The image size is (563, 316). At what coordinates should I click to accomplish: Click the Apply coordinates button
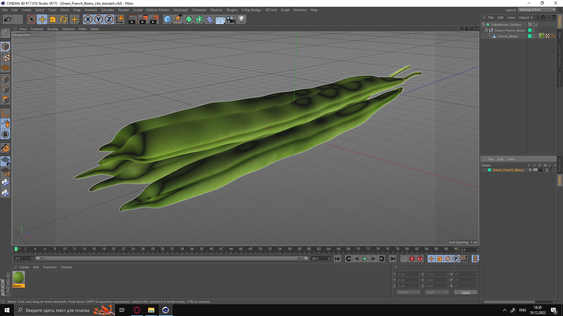click(x=466, y=293)
